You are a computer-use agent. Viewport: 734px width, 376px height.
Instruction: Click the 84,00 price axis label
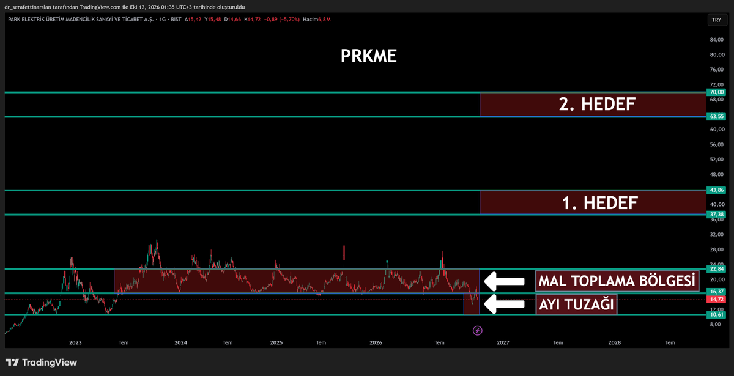pos(717,40)
